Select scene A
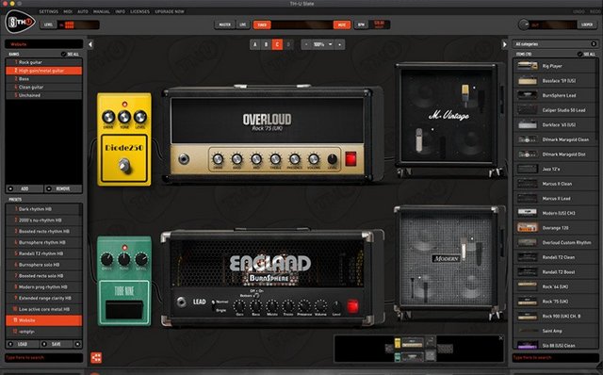 (x=255, y=44)
